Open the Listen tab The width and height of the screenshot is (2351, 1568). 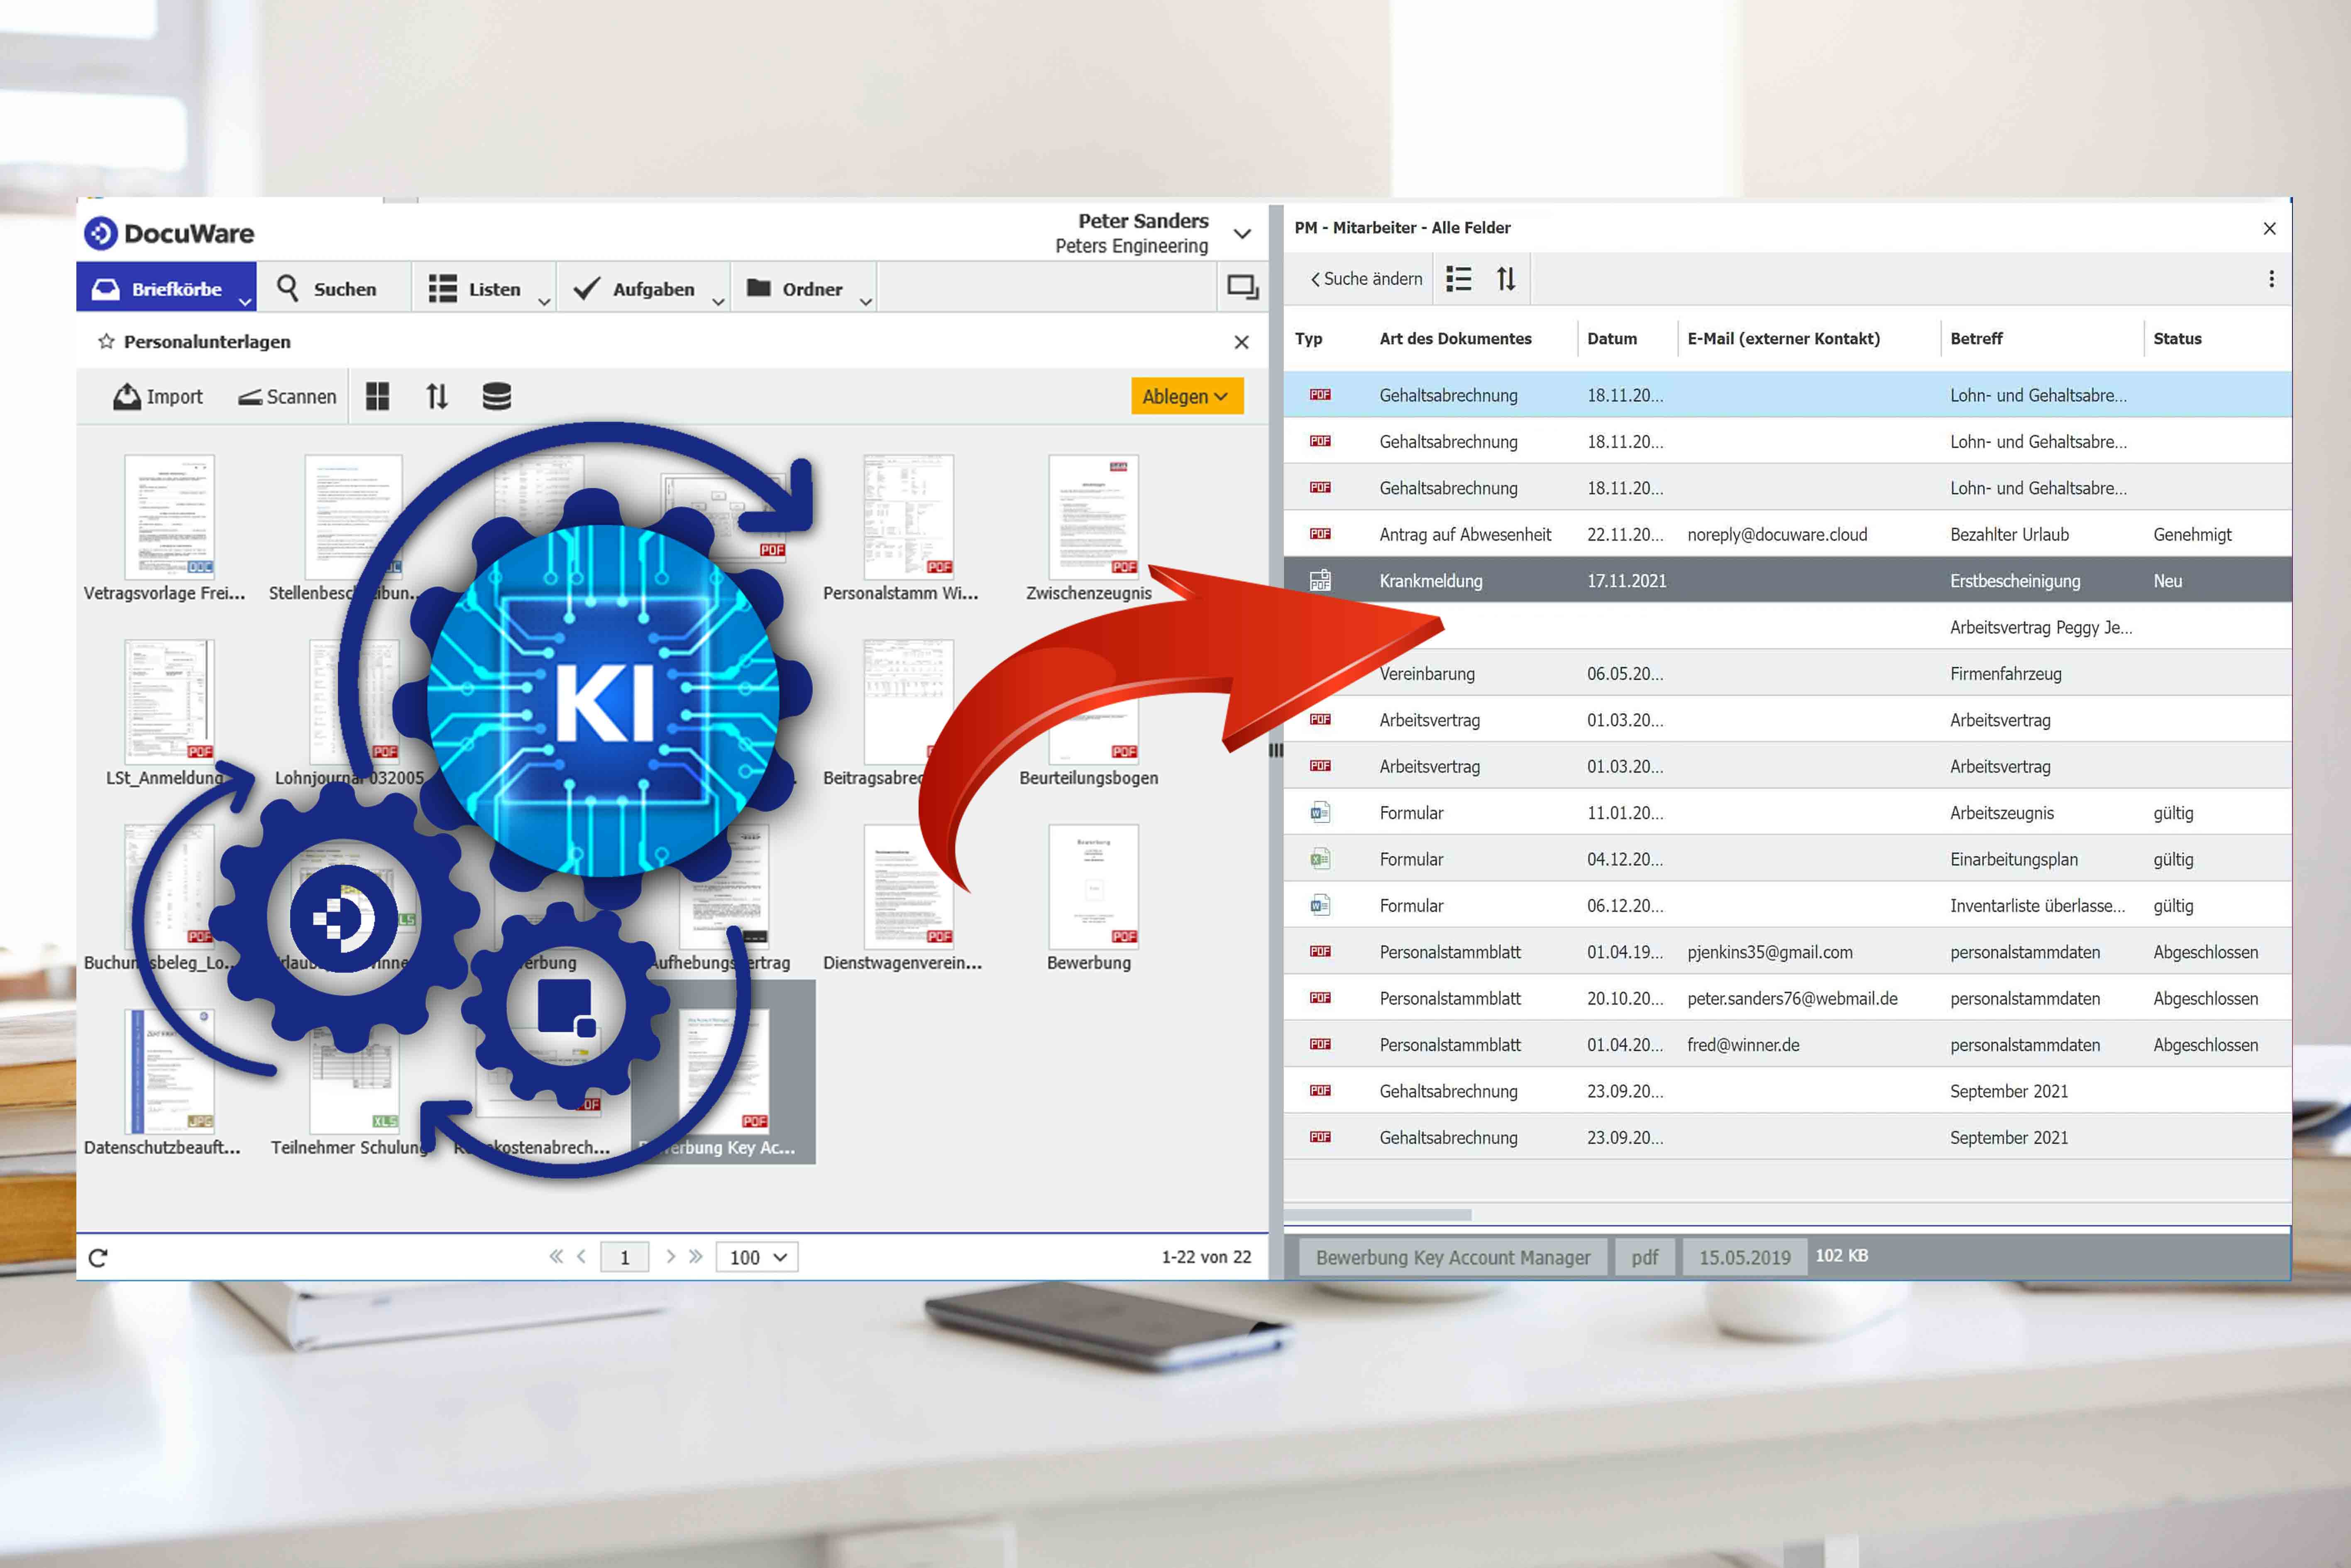483,288
